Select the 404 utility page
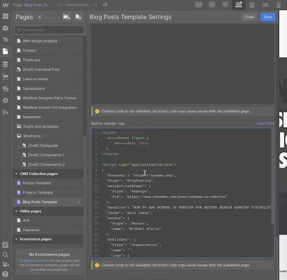 [x=48, y=221]
